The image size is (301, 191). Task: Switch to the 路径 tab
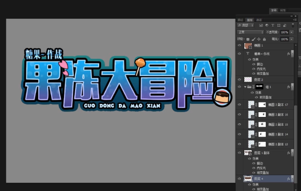click(x=240, y=20)
